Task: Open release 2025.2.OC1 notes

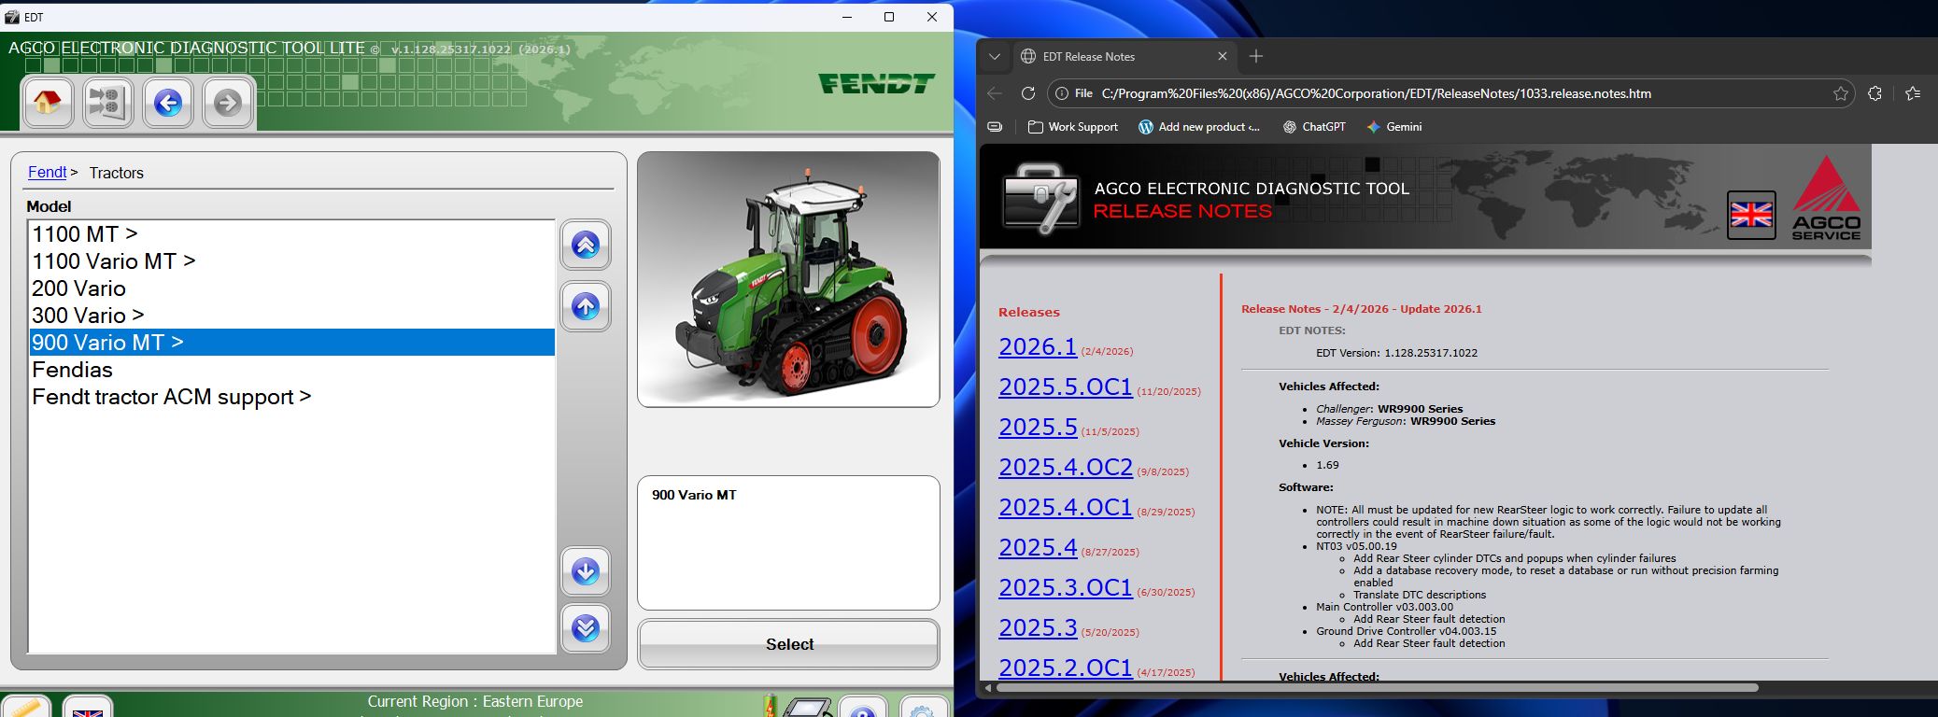Action: [x=1066, y=668]
